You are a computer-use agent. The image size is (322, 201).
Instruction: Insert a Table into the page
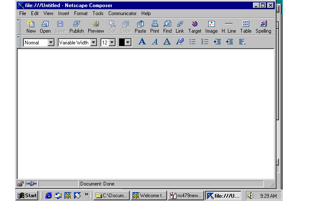[x=246, y=27]
